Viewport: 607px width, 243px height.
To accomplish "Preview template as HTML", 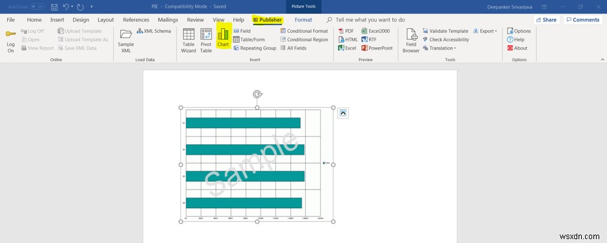I will tap(348, 39).
